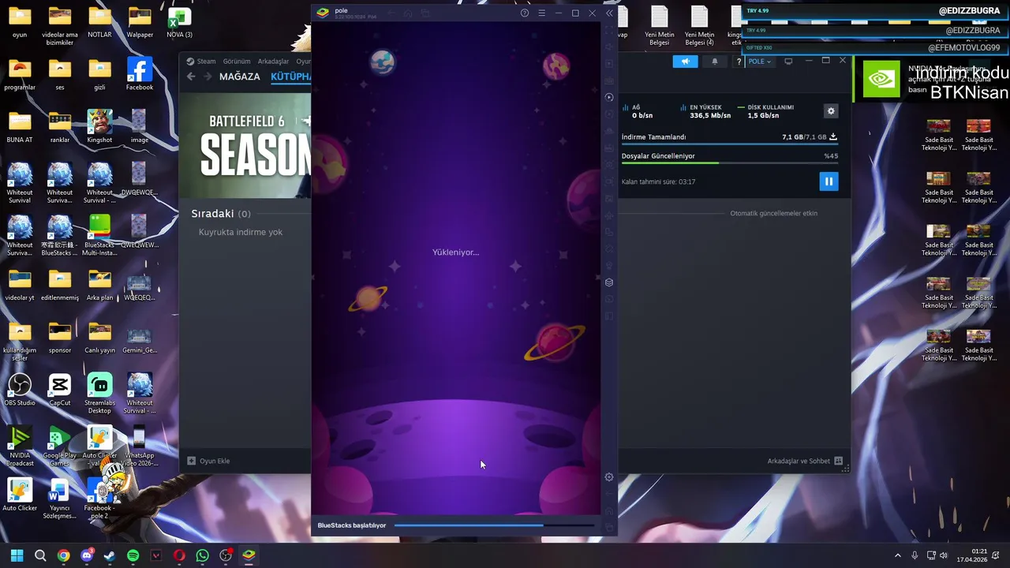Open Opera from taskbar
Viewport: 1010px width, 568px height.
point(179,555)
